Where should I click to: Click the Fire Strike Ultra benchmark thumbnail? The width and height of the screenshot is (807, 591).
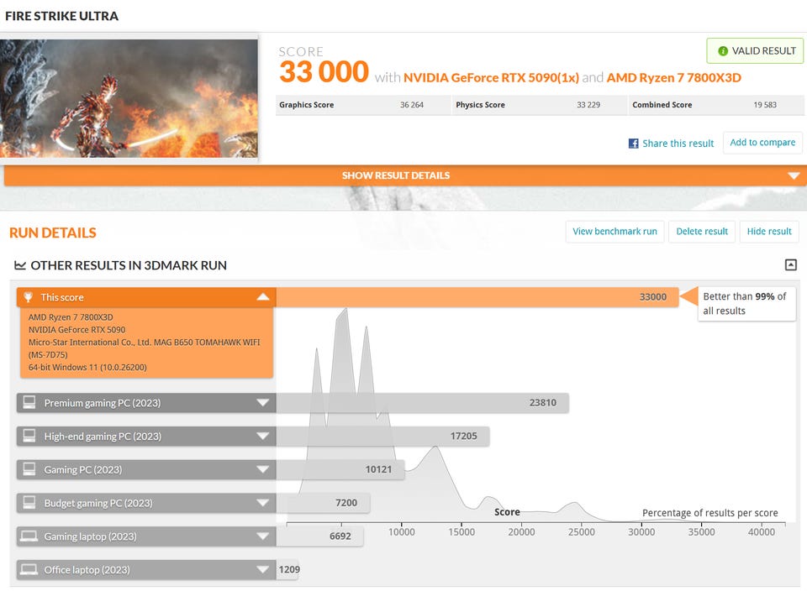pyautogui.click(x=129, y=98)
